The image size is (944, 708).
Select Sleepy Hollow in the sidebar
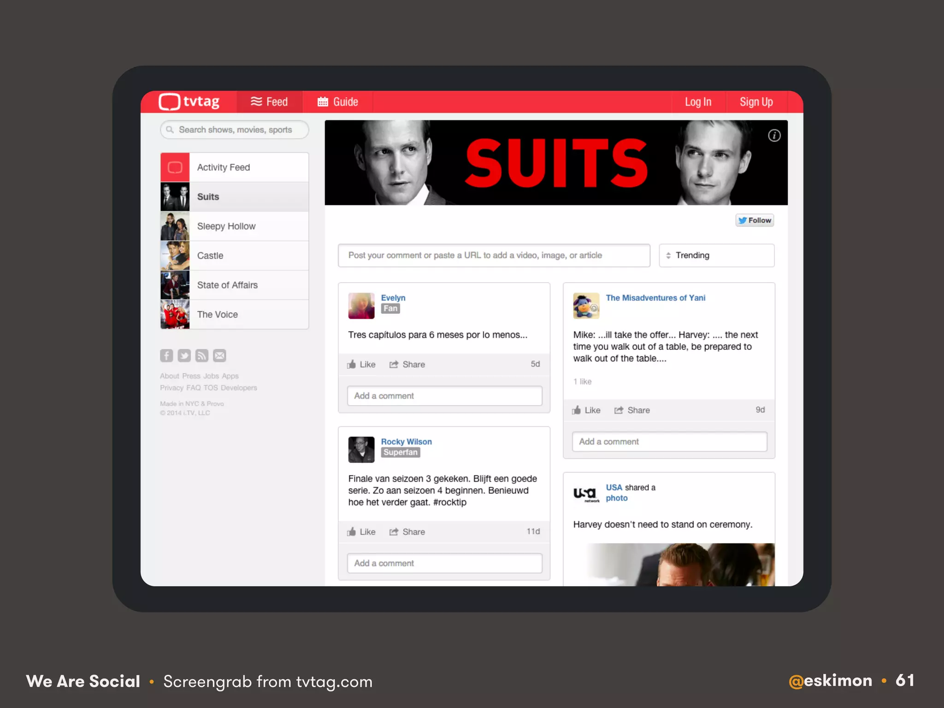[235, 226]
